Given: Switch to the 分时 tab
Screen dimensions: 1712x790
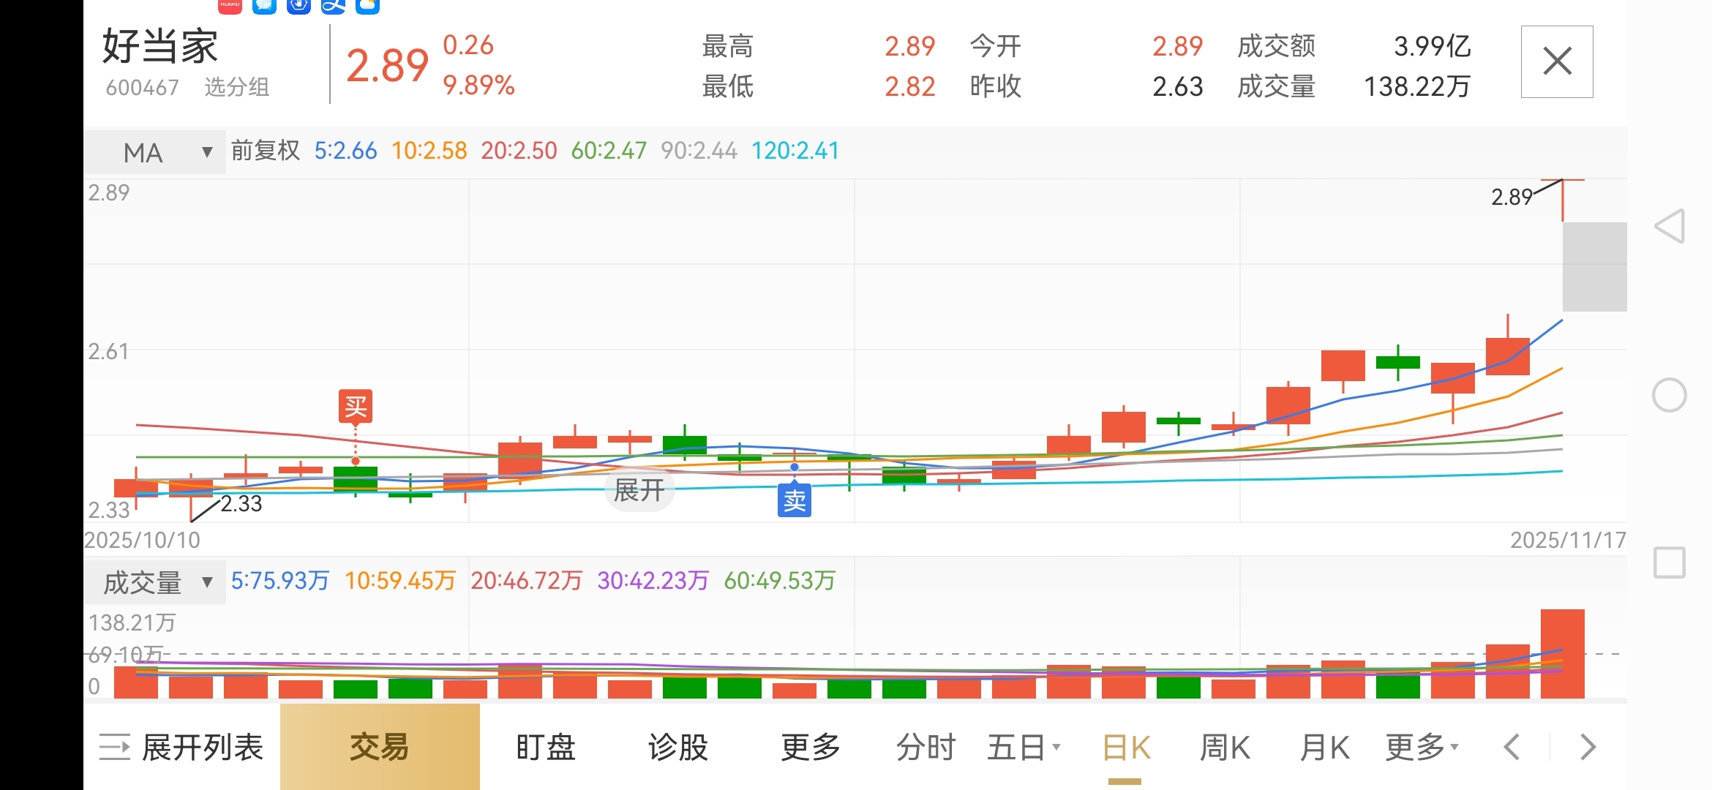Looking at the screenshot, I should coord(926,748).
